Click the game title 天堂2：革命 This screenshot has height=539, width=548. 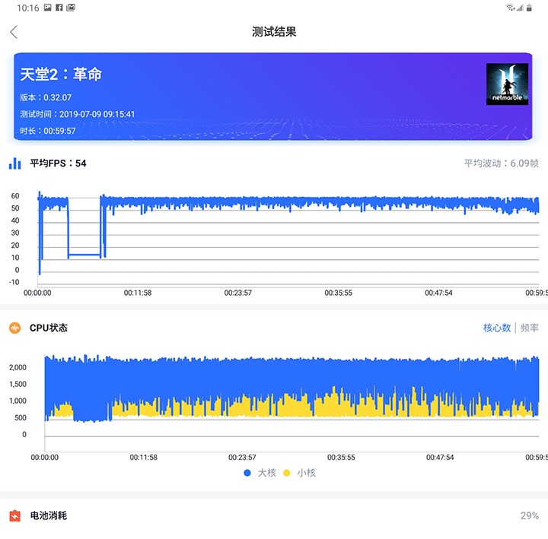point(61,75)
